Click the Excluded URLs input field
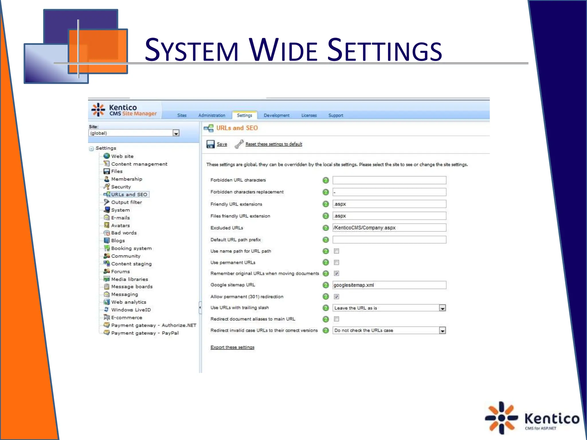The height and width of the screenshot is (440, 587). click(x=389, y=228)
